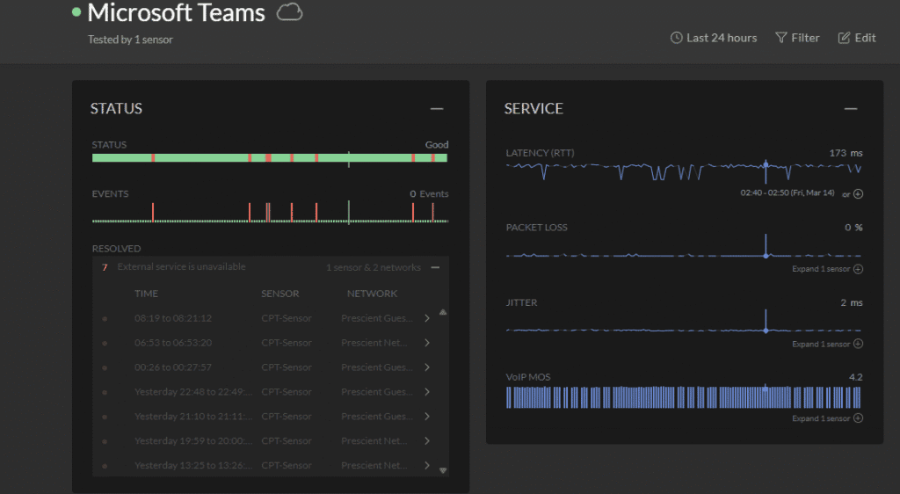
Task: Click the 'Tested by 1 sensor' text
Action: [130, 40]
